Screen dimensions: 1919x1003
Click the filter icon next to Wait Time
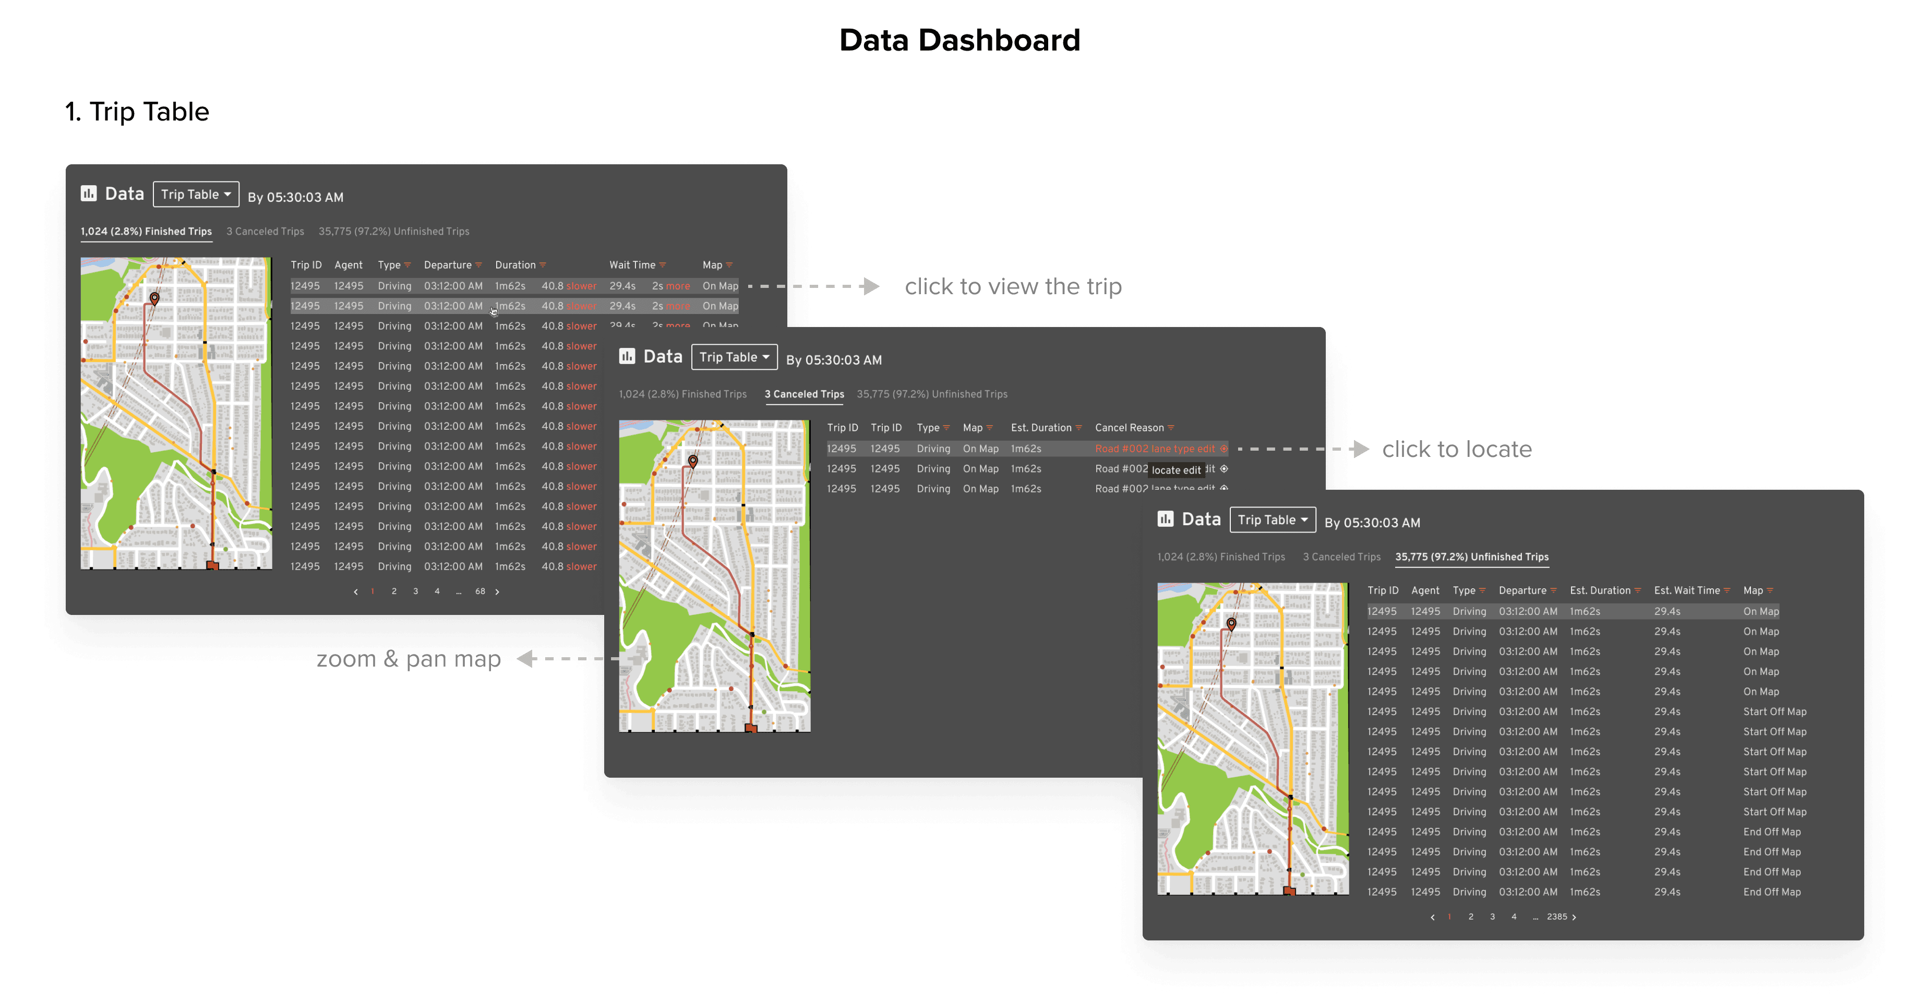click(662, 265)
